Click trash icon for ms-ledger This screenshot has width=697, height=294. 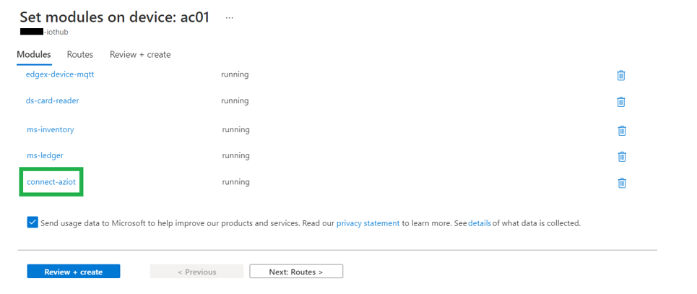click(621, 156)
